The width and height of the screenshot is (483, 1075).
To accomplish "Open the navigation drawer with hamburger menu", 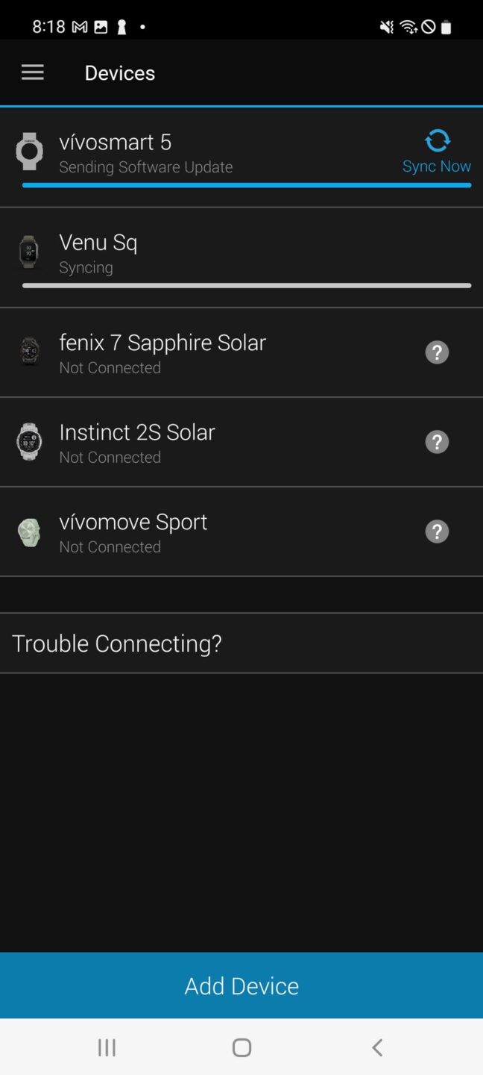I will 32,72.
